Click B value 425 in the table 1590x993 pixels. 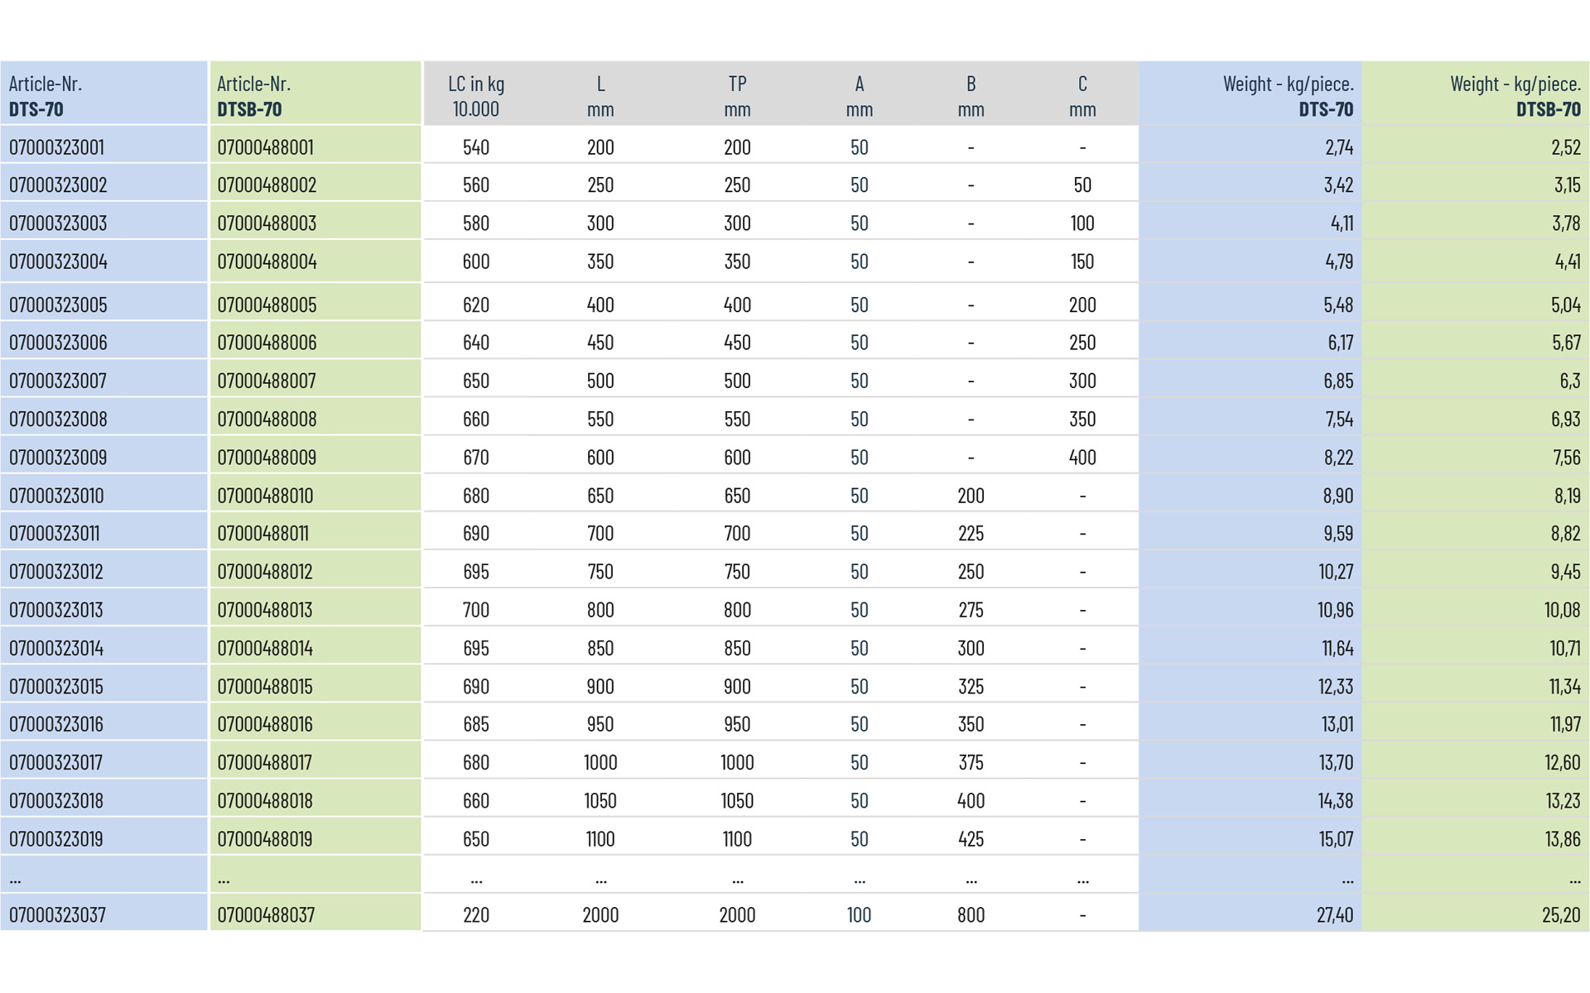tap(971, 839)
